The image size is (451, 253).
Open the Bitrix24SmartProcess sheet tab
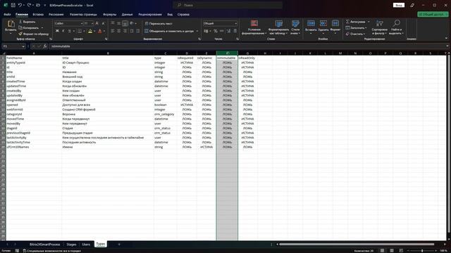(45, 245)
